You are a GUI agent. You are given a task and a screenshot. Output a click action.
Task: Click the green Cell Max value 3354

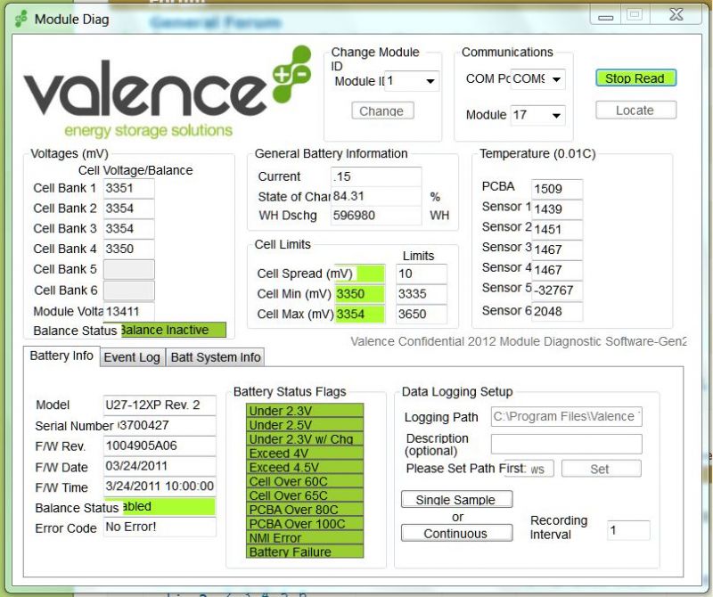click(360, 315)
